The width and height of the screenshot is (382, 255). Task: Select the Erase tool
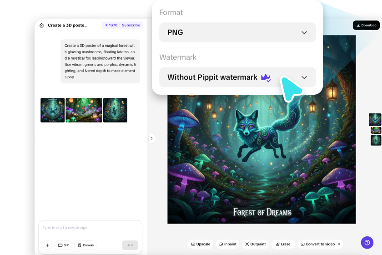283,244
